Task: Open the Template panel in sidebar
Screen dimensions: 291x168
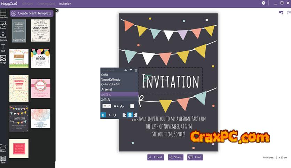Action: click(3, 14)
